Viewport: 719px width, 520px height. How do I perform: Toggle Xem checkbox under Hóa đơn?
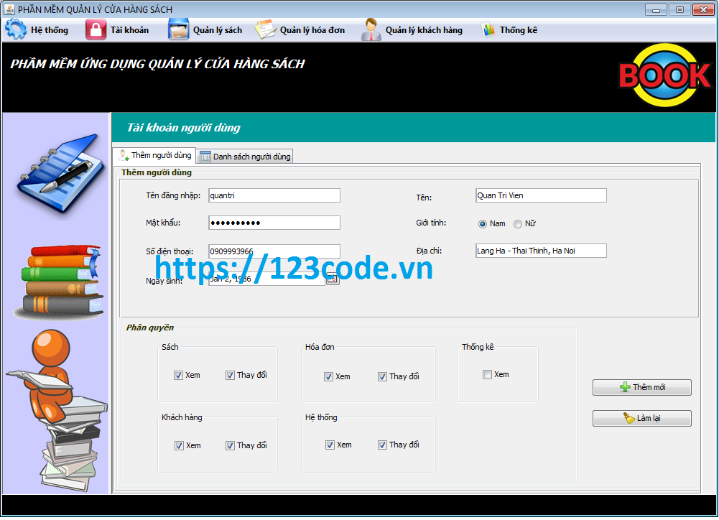[x=328, y=376]
